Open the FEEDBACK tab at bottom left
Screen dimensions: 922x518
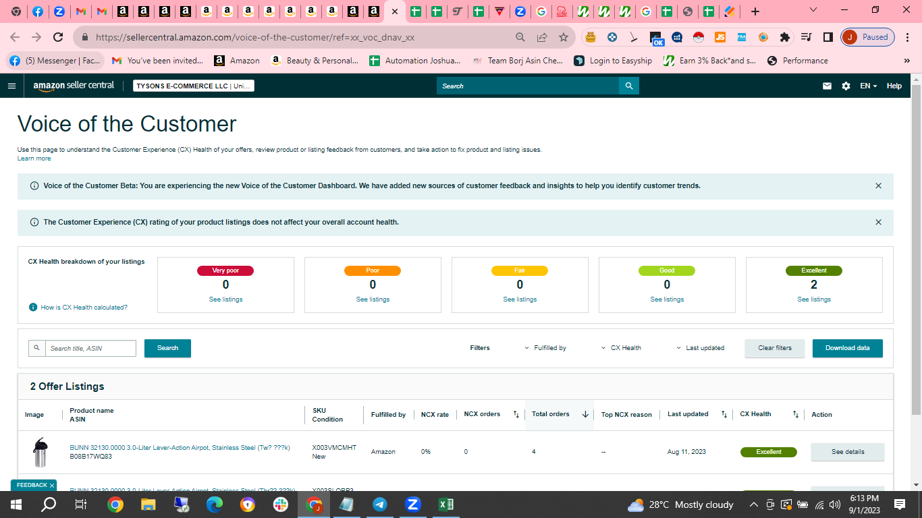[34, 485]
